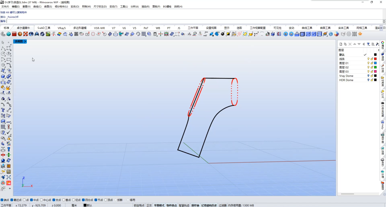Image resolution: width=386 pixels, height=207 pixels.
Task: Toggle 锁定格点 in status bar
Action: (139, 205)
